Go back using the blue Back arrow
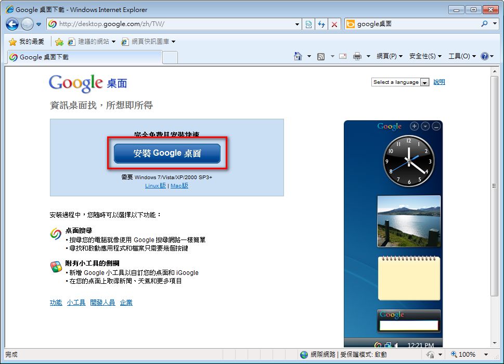The height and width of the screenshot is (364, 504). tap(12, 24)
